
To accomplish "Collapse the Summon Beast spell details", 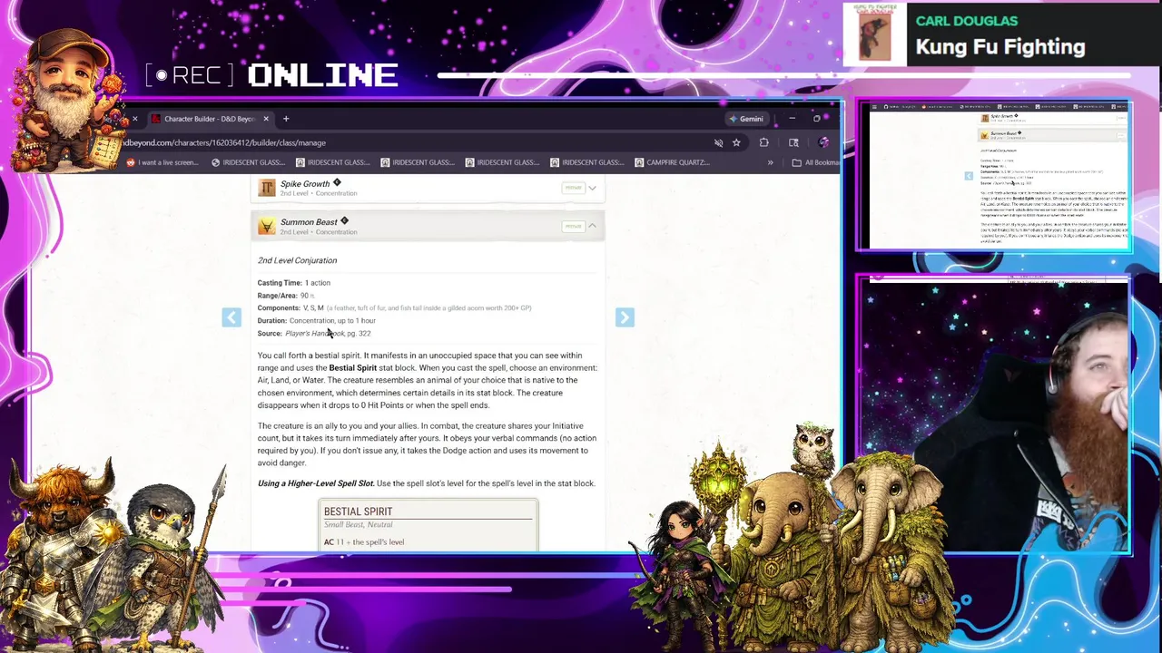I will [x=592, y=226].
